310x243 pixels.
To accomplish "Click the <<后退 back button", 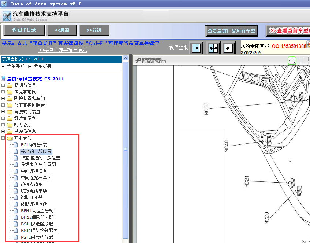I will [62, 30].
